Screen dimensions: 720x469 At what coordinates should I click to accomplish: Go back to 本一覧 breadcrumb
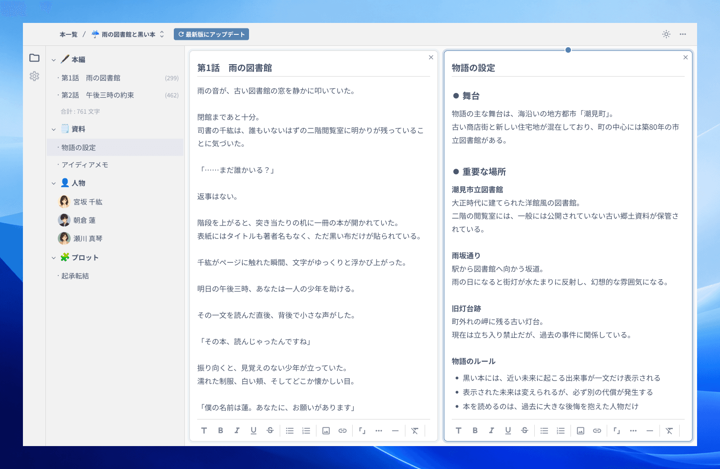[x=68, y=34]
